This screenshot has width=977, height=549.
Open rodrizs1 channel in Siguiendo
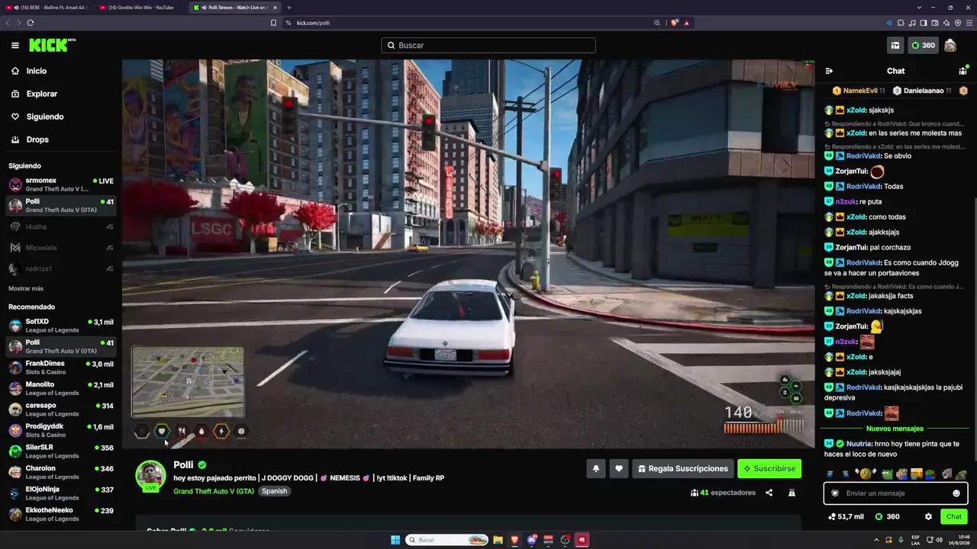click(x=61, y=268)
